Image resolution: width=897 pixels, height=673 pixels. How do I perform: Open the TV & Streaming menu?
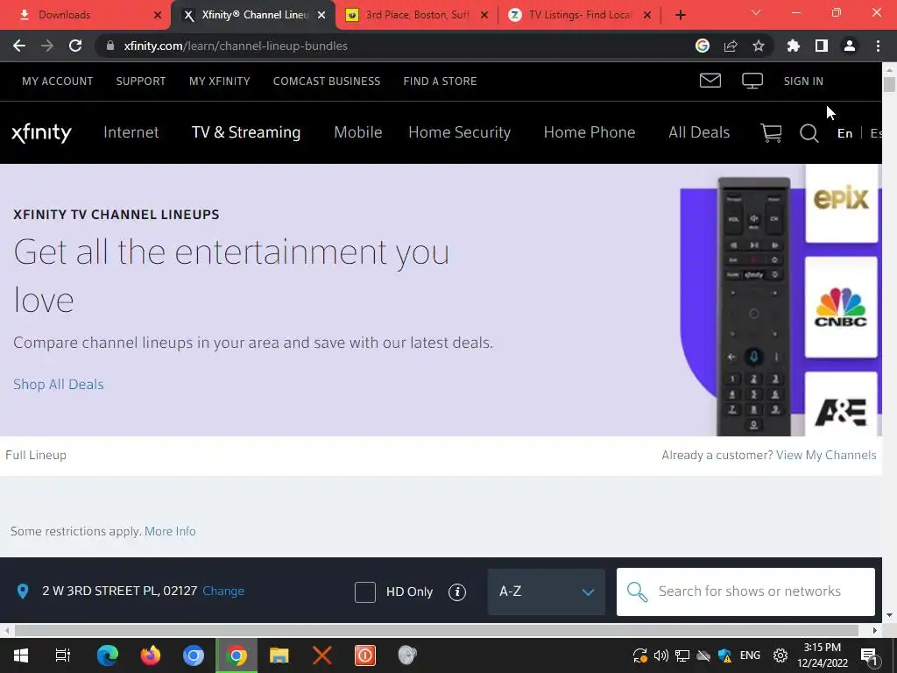246,132
